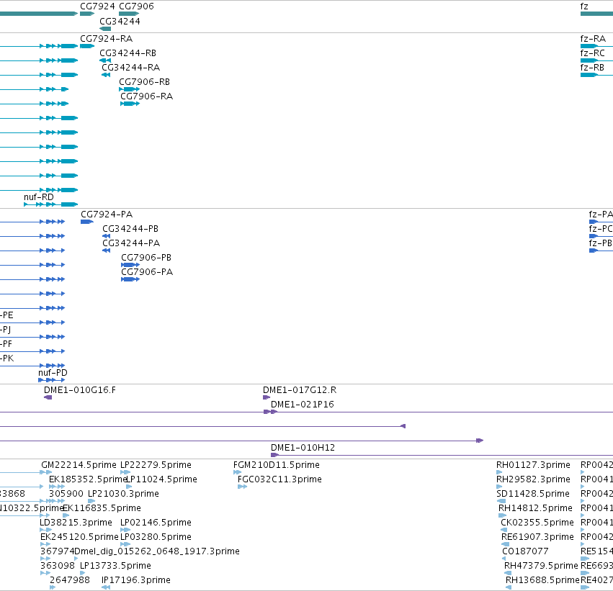Click the LP02146.5prime EST label
Image resolution: width=613 pixels, height=591 pixels.
point(156,523)
